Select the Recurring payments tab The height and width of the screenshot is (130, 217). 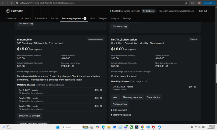coord(74,18)
